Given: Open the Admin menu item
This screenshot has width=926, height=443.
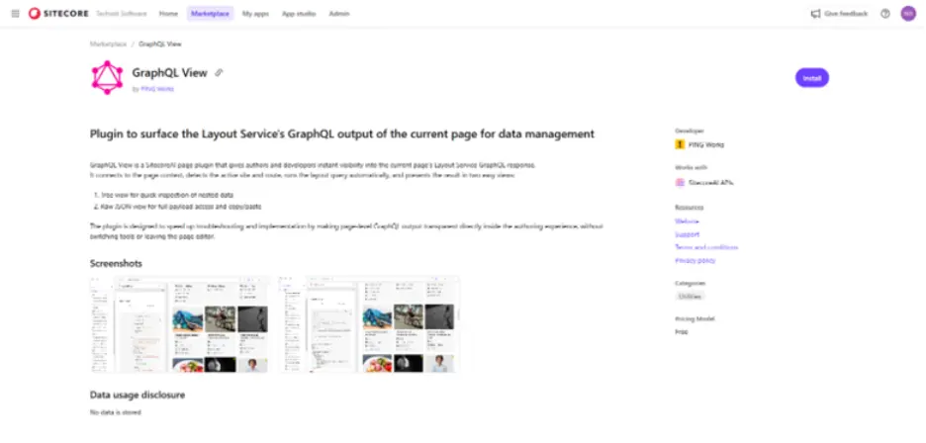Looking at the screenshot, I should [339, 14].
